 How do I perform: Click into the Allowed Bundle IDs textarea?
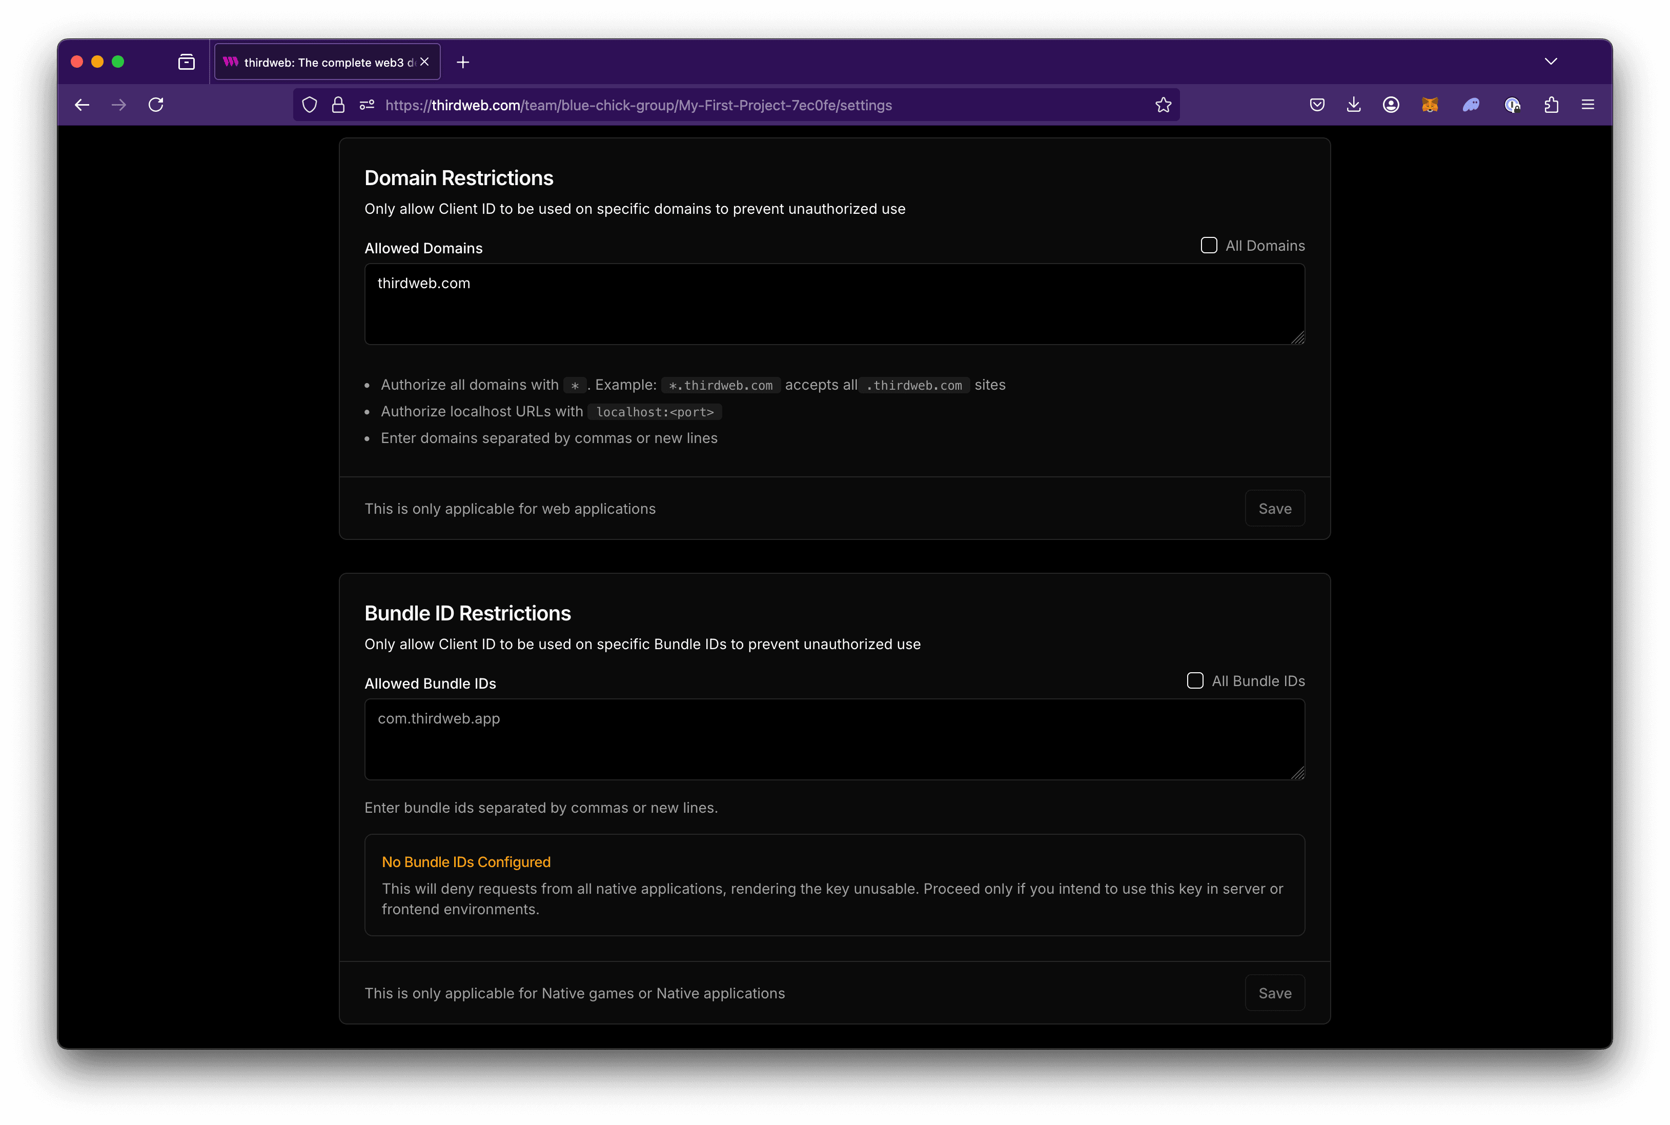(834, 739)
